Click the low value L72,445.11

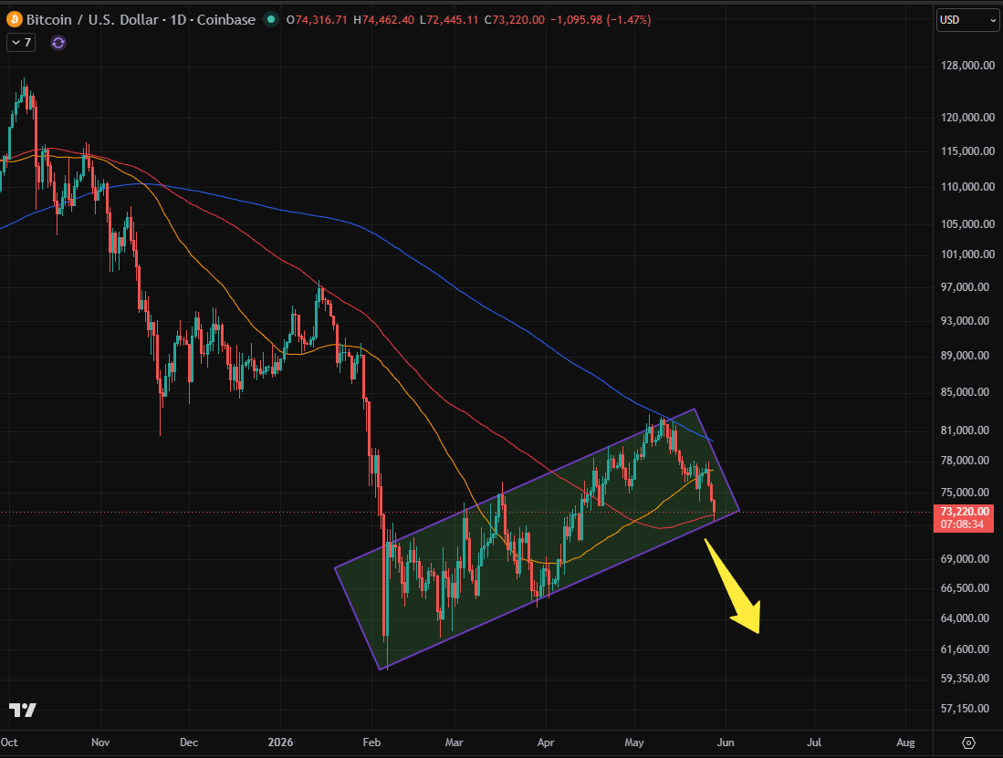(449, 20)
